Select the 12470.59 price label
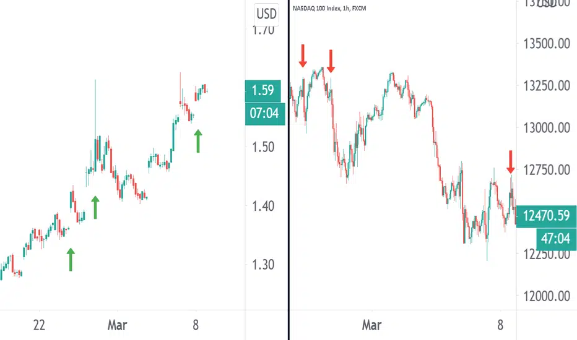The height and width of the screenshot is (340, 577). pyautogui.click(x=547, y=216)
